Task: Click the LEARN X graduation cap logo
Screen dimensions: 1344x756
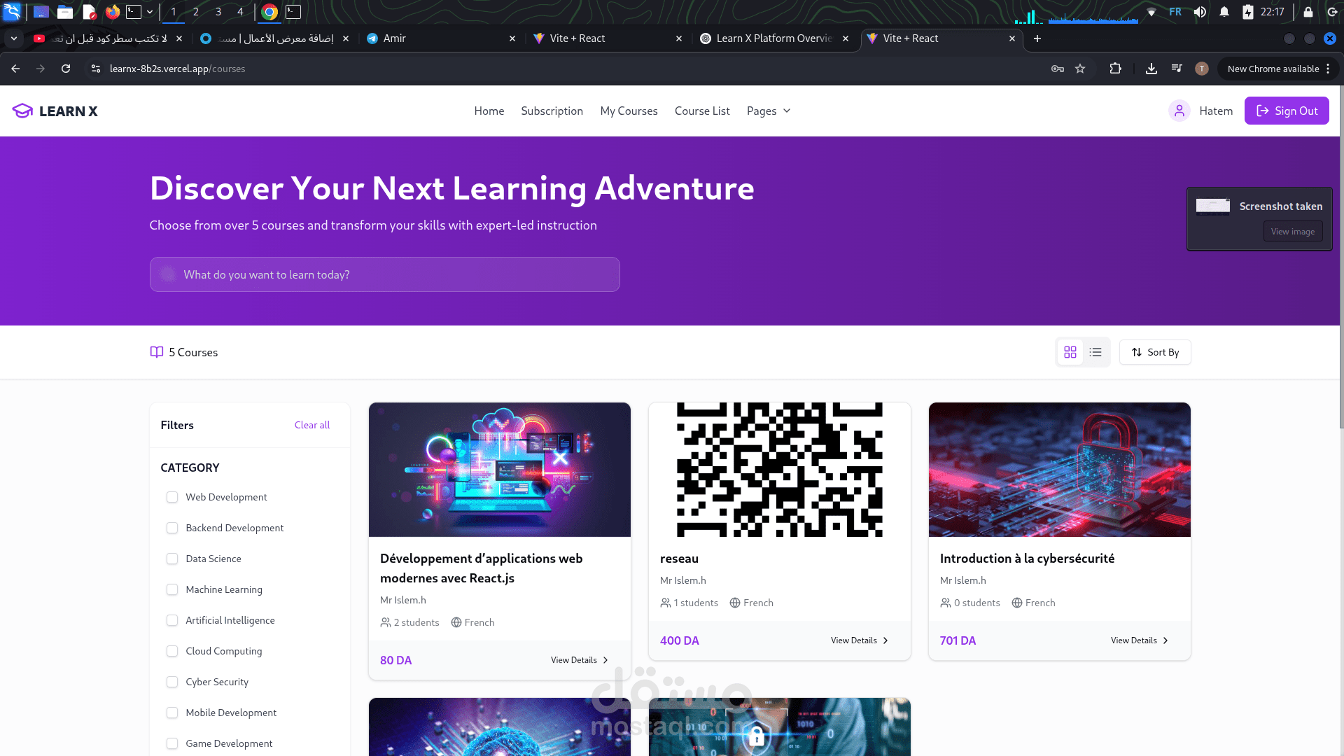Action: point(22,111)
